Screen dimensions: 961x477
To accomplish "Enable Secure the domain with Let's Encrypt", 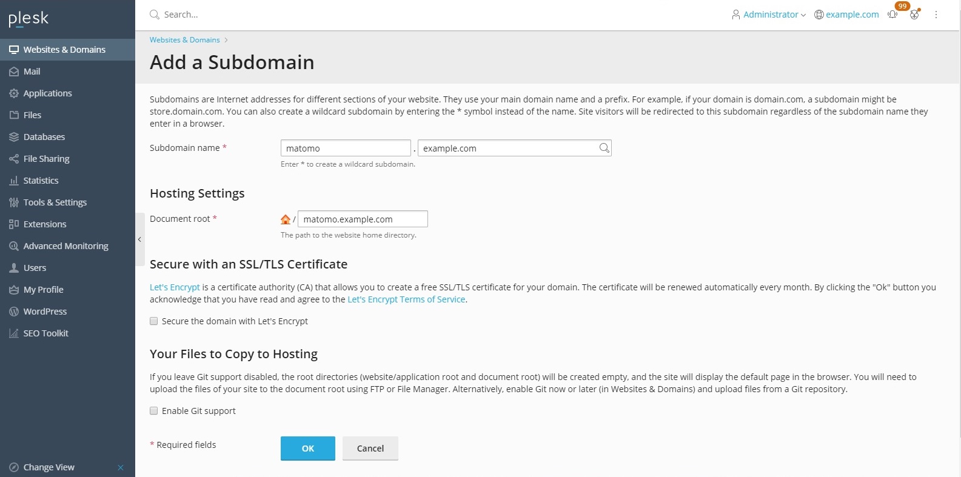I will pos(154,321).
